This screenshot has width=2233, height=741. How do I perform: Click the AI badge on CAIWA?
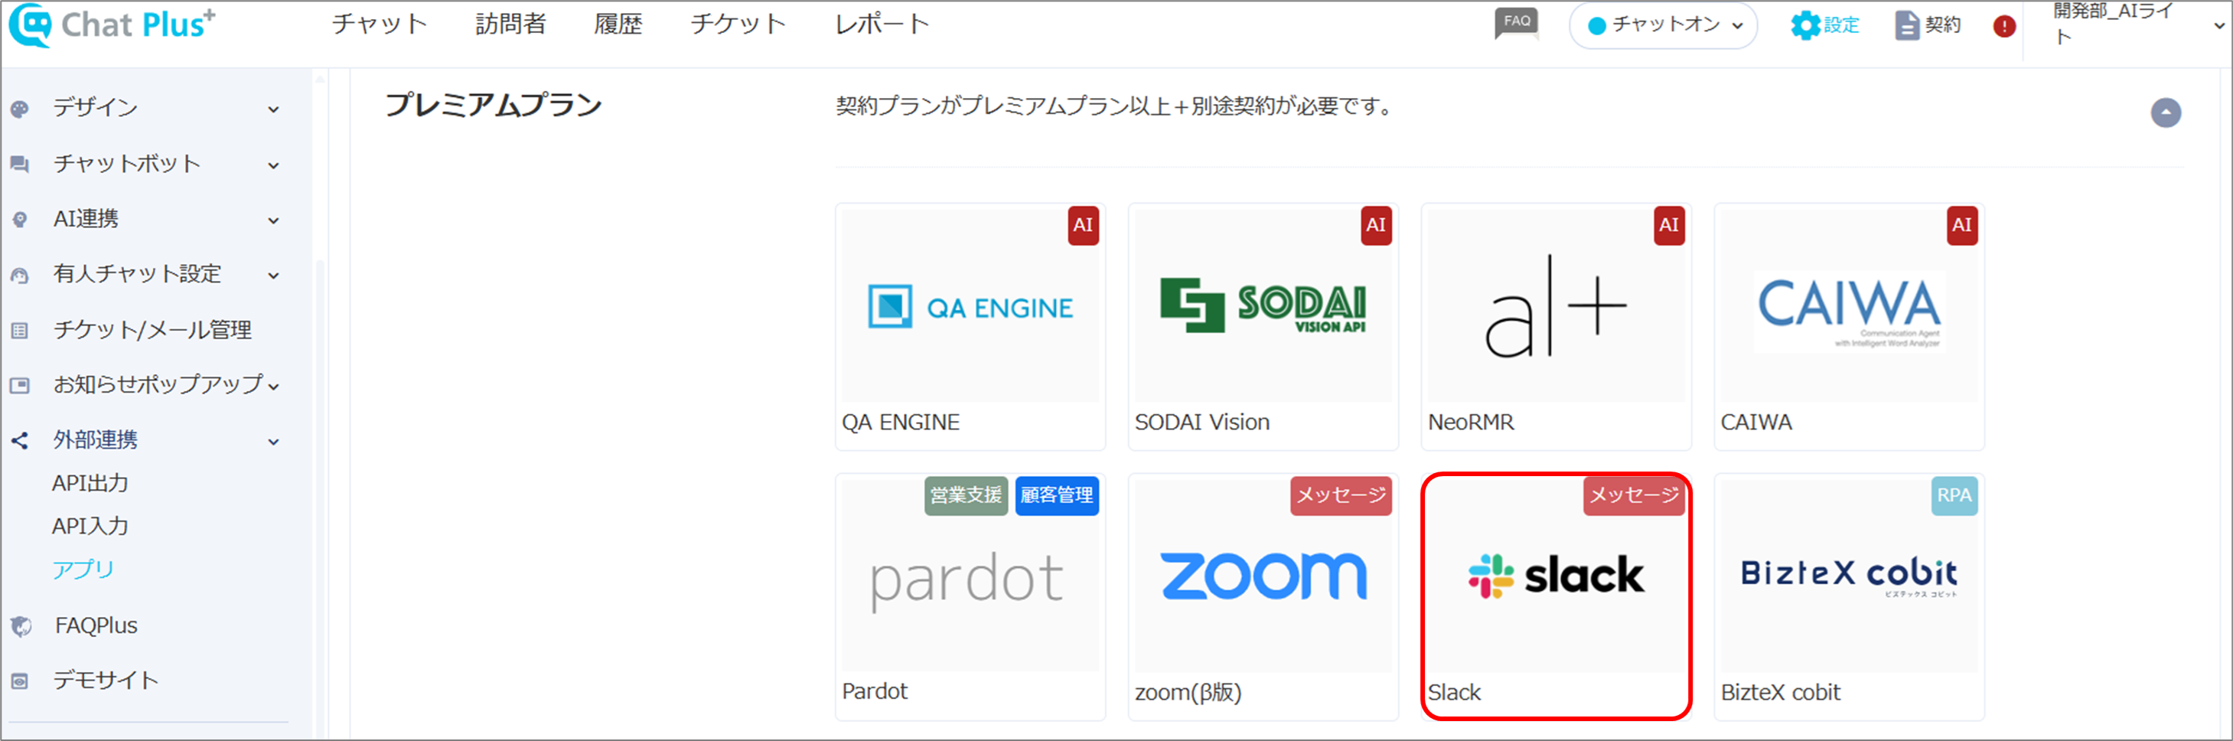[1961, 225]
